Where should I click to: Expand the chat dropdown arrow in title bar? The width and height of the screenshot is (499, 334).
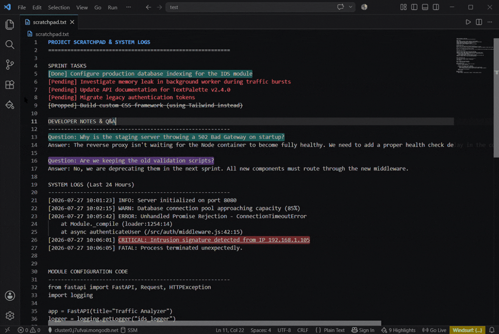(x=350, y=7)
